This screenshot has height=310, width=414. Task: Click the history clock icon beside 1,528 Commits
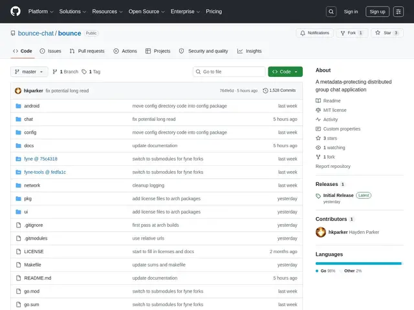click(x=265, y=90)
